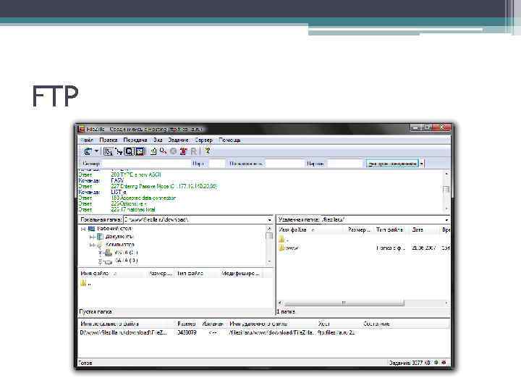Viewport: 521px width, 391px height.
Task: Open the Помощь menu
Action: (x=229, y=140)
